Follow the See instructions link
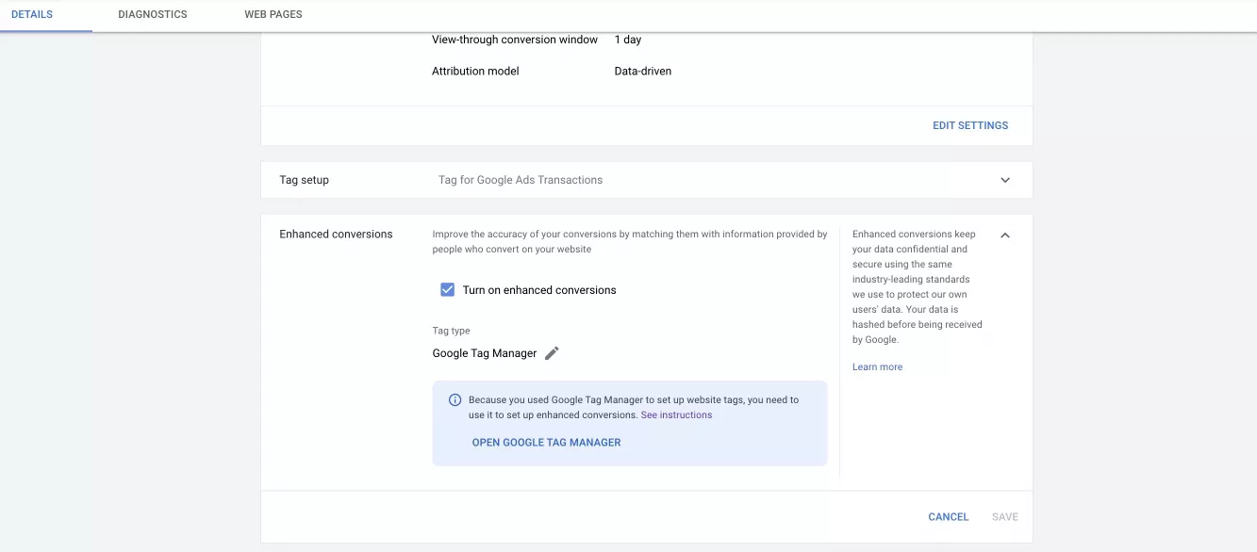 tap(676, 414)
